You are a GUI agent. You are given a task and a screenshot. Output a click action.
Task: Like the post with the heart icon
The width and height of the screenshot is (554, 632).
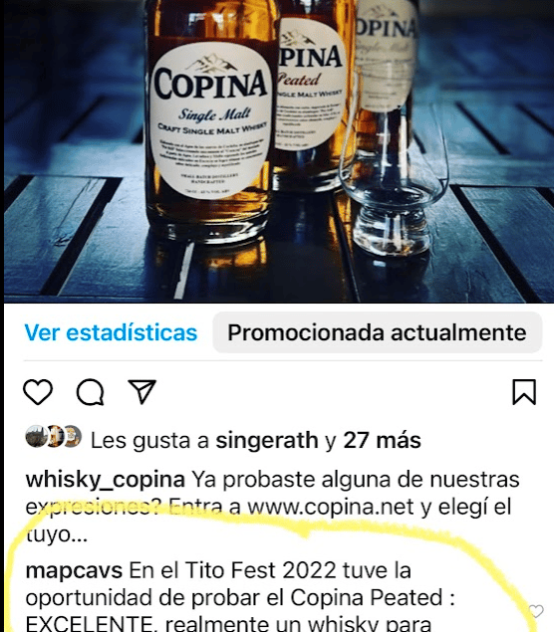38,392
